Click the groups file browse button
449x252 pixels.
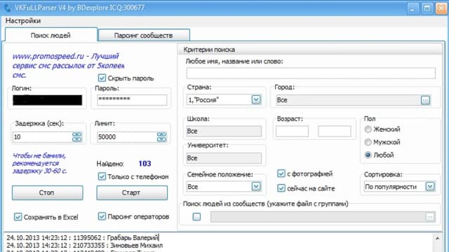(430, 217)
